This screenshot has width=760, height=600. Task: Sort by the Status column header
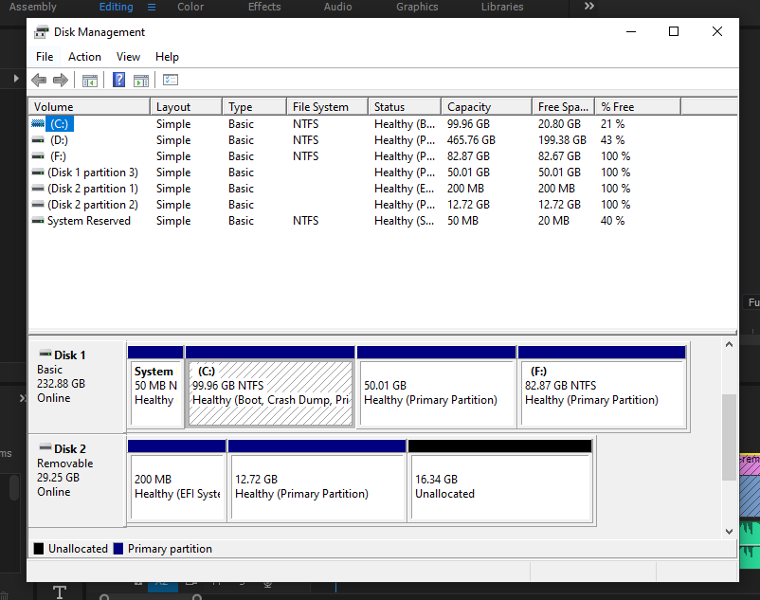point(405,106)
